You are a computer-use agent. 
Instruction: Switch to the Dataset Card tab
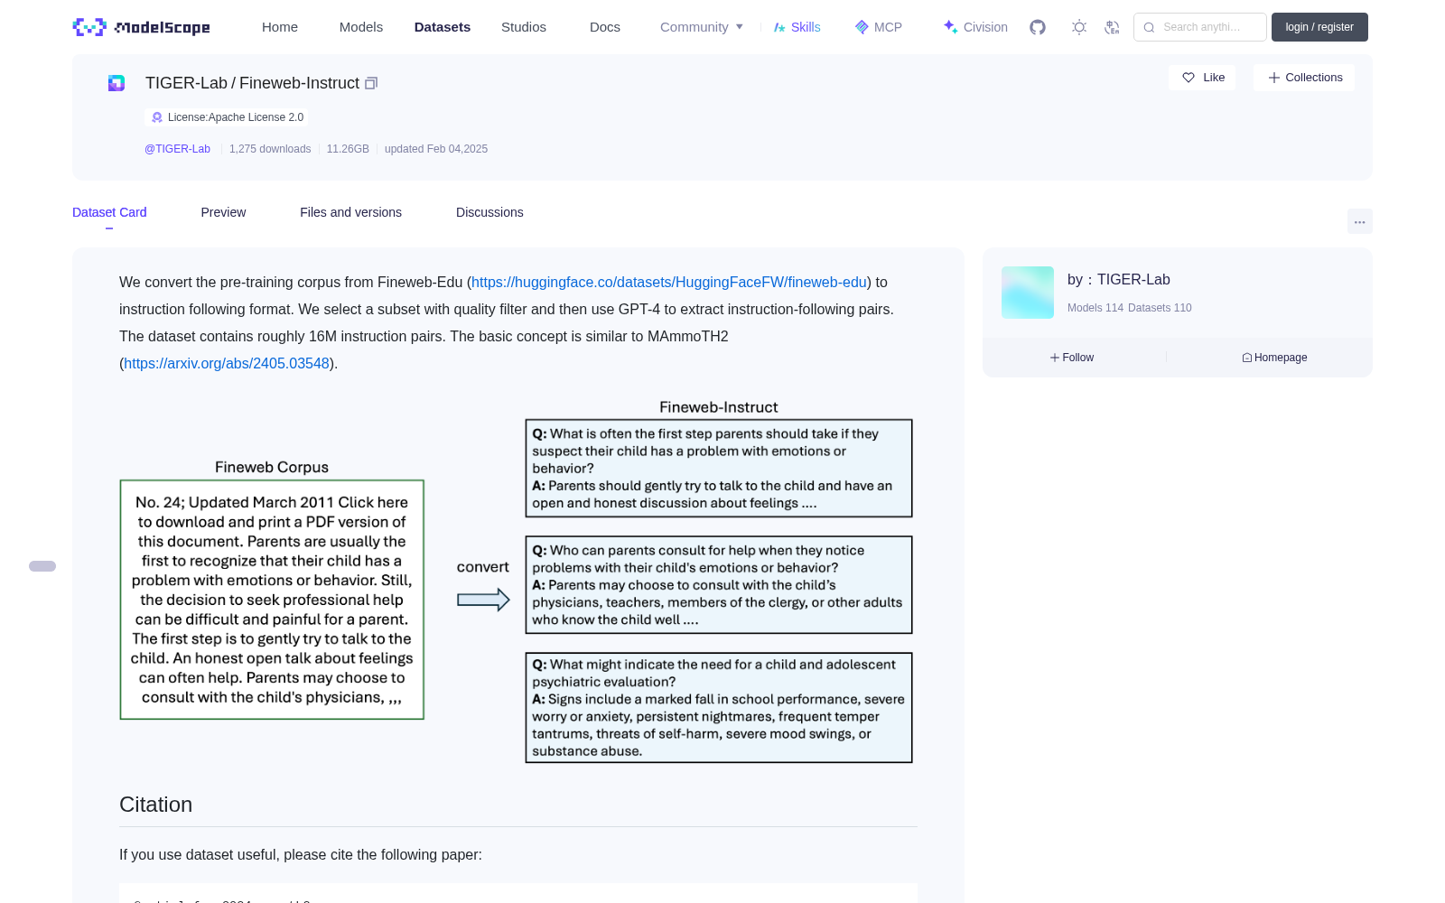coord(109,212)
